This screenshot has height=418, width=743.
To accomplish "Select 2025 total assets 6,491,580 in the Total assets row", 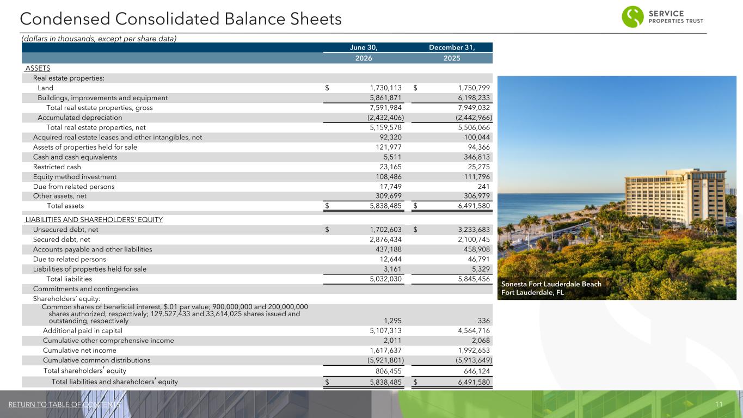I will coord(474,206).
